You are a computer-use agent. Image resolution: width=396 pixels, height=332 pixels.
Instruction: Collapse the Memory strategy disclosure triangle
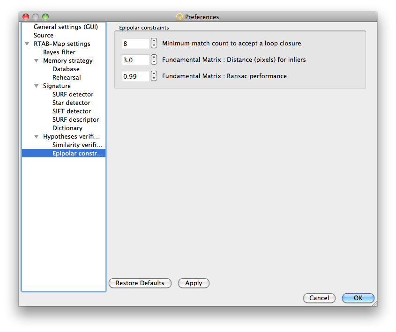click(37, 61)
